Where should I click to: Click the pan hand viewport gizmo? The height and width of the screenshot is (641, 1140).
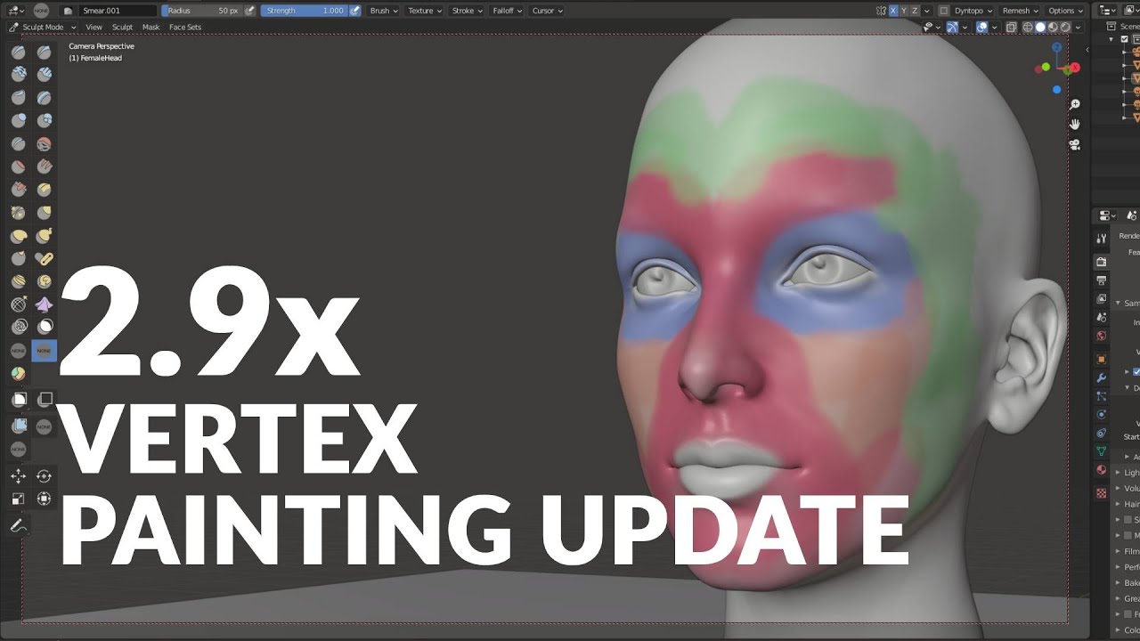click(1075, 125)
